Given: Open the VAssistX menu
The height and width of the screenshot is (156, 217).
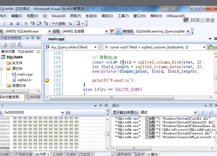Looking at the screenshot, I should pos(58,16).
